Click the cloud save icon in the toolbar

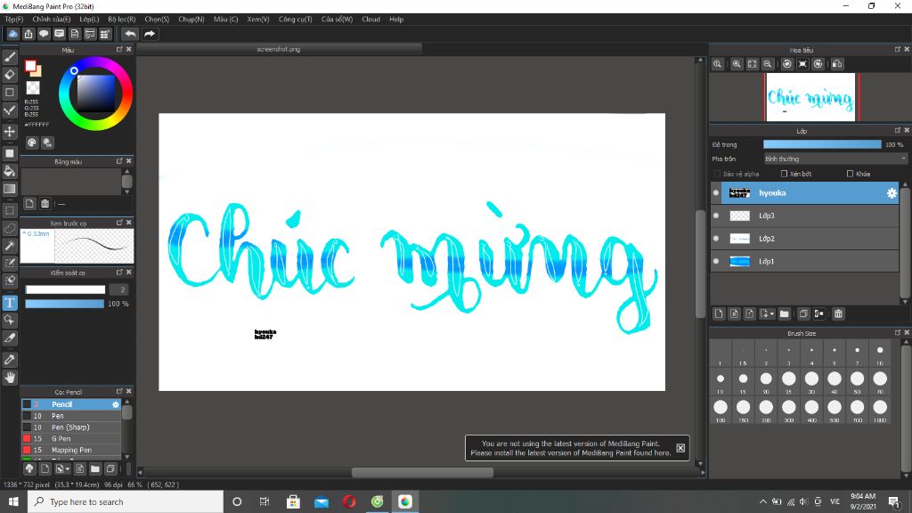pyautogui.click(x=12, y=34)
